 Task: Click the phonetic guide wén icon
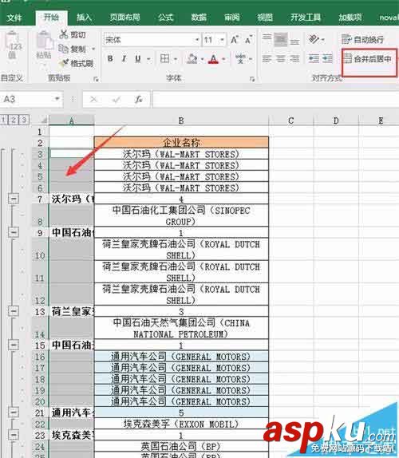tap(240, 58)
